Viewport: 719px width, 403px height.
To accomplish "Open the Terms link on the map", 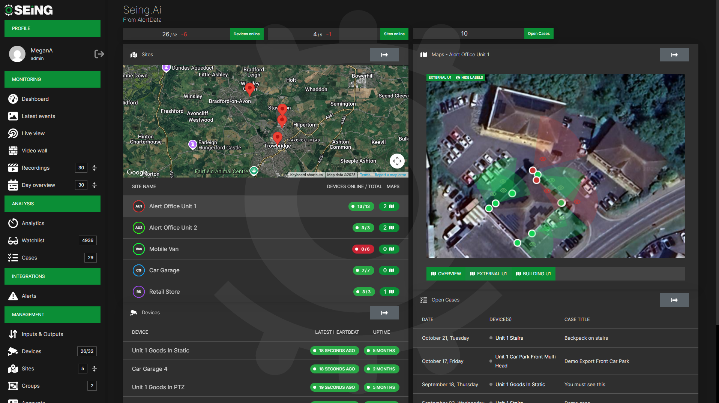I will click(x=365, y=175).
